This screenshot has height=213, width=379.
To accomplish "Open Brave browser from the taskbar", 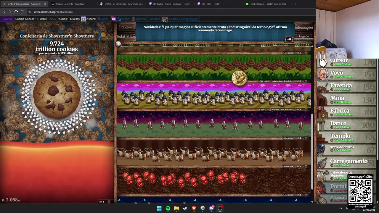I will [194, 208].
